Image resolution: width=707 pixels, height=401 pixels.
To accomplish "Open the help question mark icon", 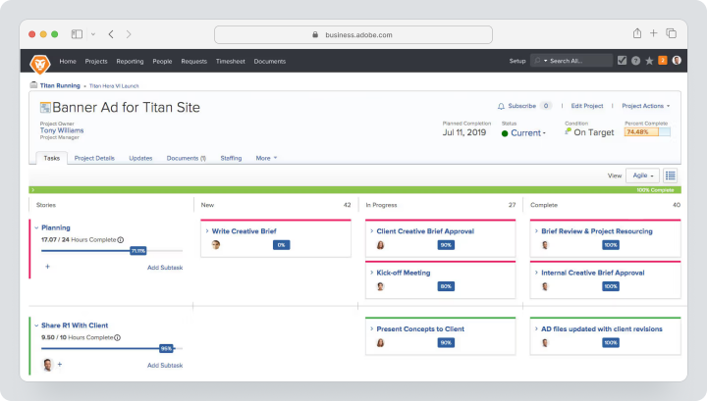I will pos(635,61).
